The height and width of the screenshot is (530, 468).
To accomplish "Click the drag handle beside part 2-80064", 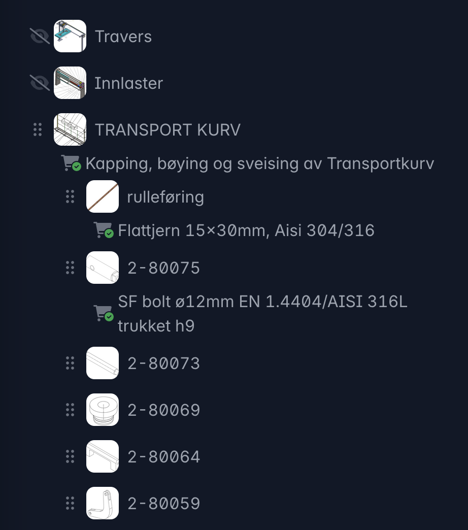I will coord(70,456).
